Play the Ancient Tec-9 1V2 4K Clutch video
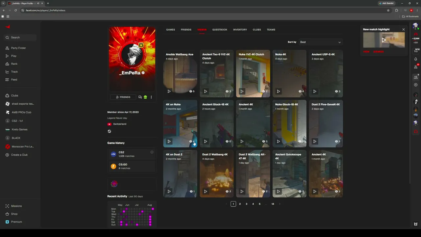Viewport: 421px width, 237px height. point(206,92)
